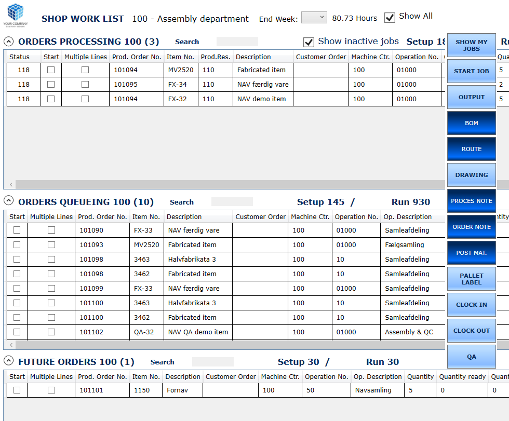Click CLOCK IN to register attendance
The image size is (509, 421).
coord(471,304)
